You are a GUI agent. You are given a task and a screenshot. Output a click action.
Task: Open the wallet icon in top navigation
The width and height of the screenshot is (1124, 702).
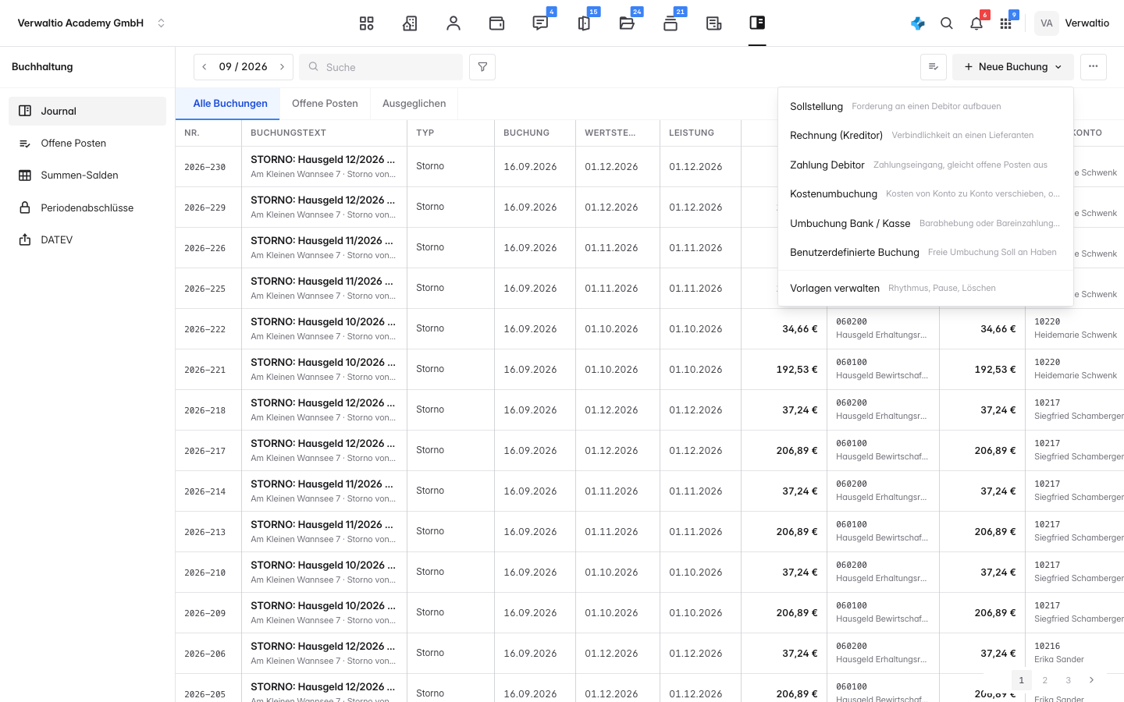496,23
